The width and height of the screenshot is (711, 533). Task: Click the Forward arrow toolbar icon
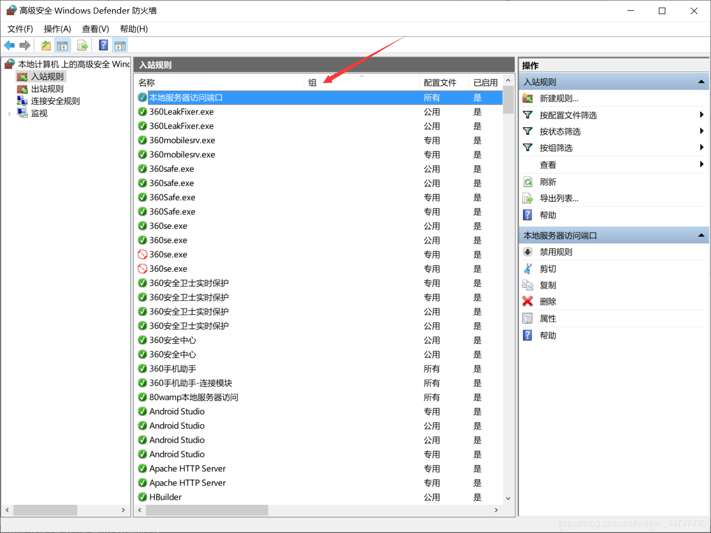click(24, 46)
